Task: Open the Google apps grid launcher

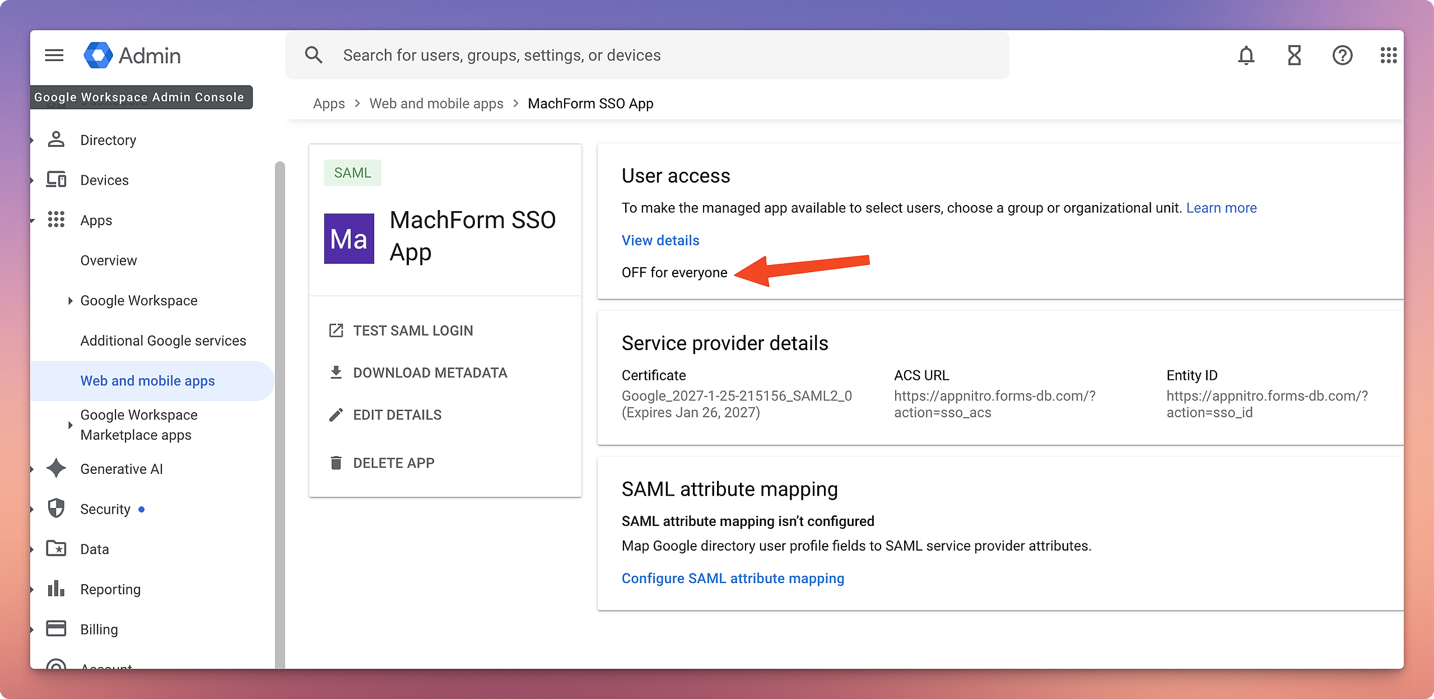Action: (x=1388, y=55)
